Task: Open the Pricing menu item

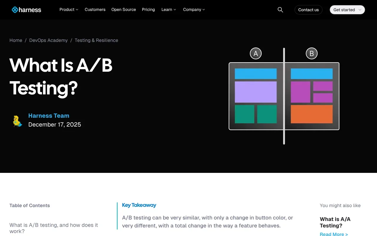Action: (x=148, y=9)
